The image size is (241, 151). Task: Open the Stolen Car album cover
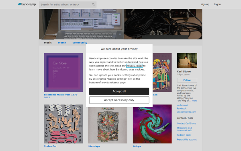click(63, 124)
